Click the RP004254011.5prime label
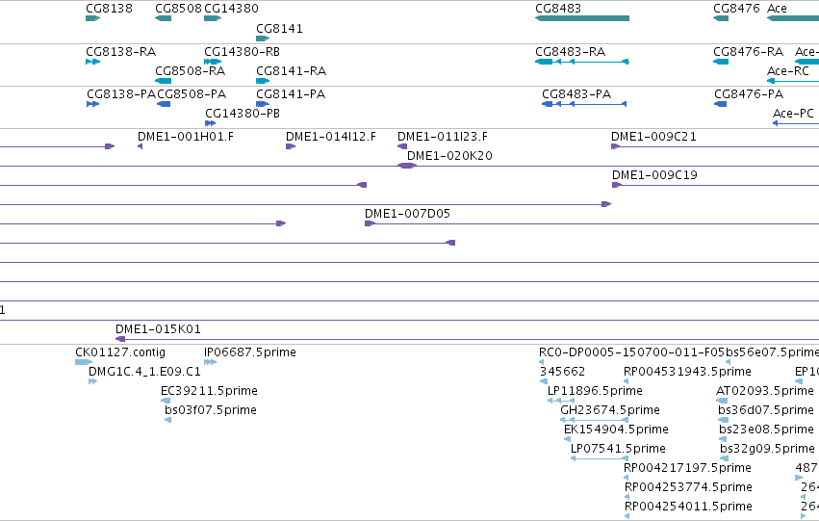Viewport: 819px width, 521px height. (x=688, y=507)
